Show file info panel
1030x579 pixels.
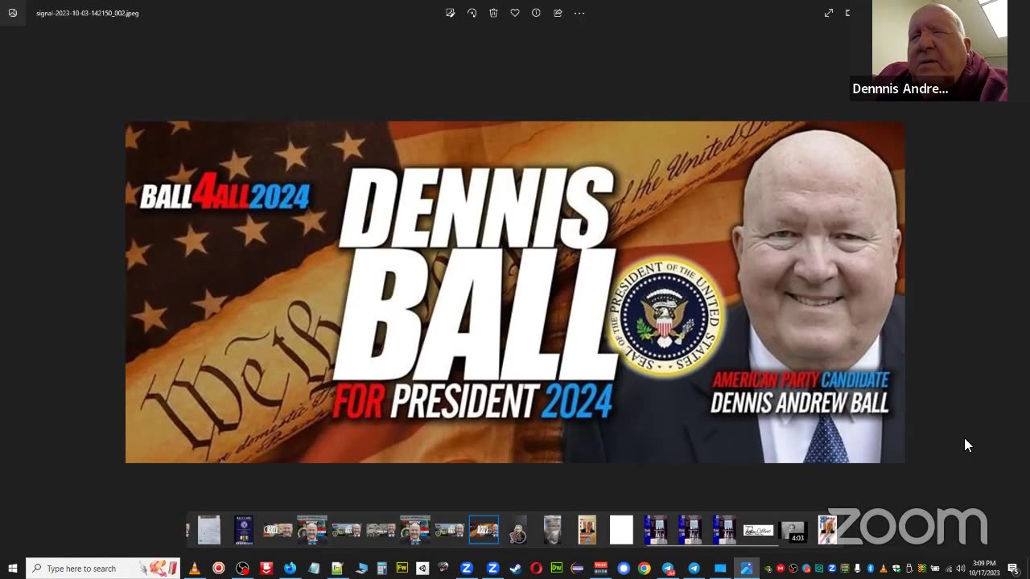[536, 13]
